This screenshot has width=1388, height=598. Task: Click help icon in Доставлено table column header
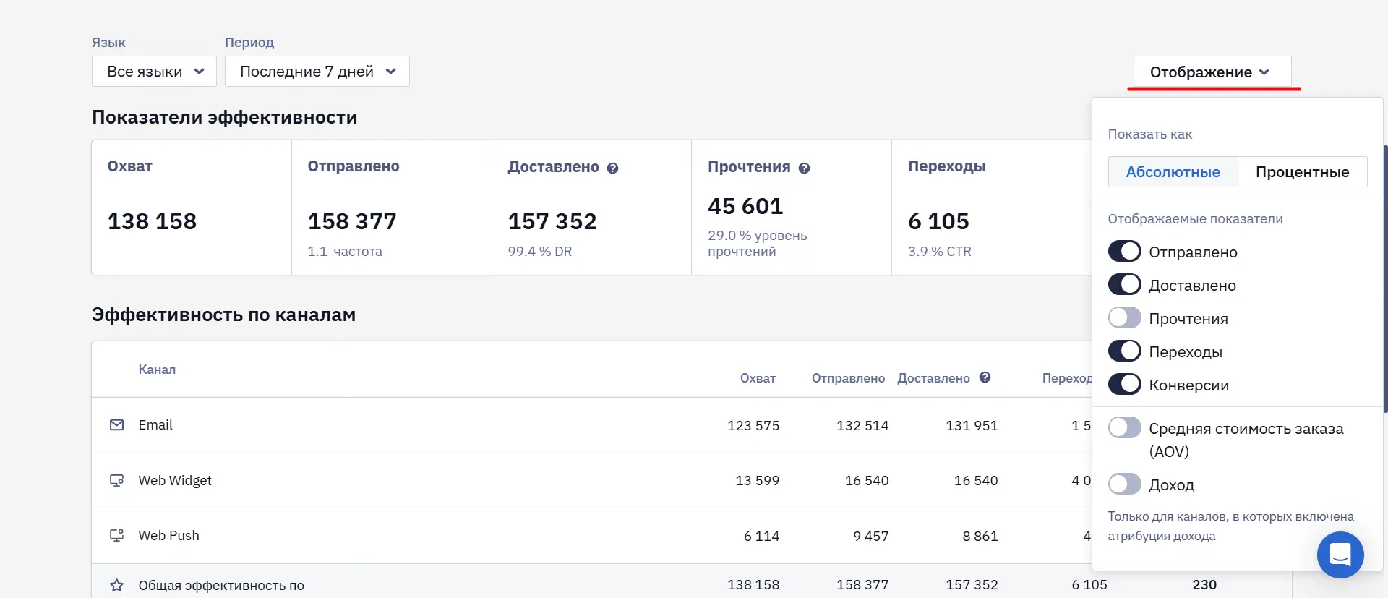pyautogui.click(x=985, y=377)
